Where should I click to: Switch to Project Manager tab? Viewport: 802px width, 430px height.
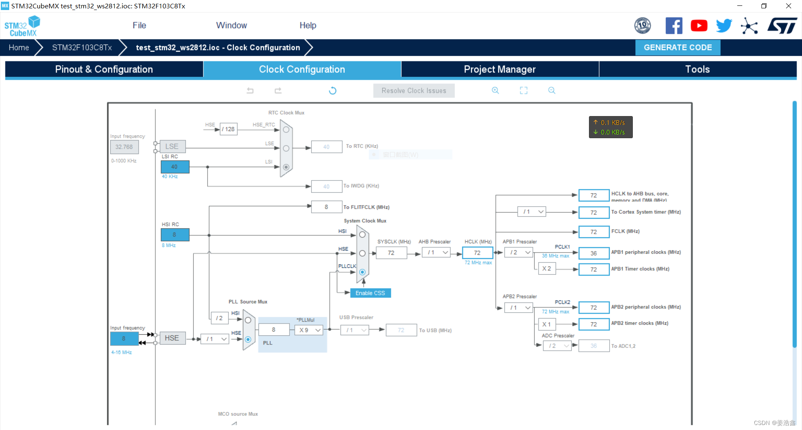500,69
